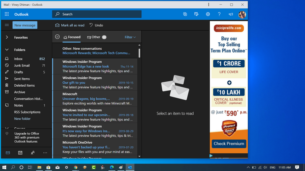Open the Minecraft Uncover dragons email
This screenshot has height=171, width=305.
(x=95, y=99)
